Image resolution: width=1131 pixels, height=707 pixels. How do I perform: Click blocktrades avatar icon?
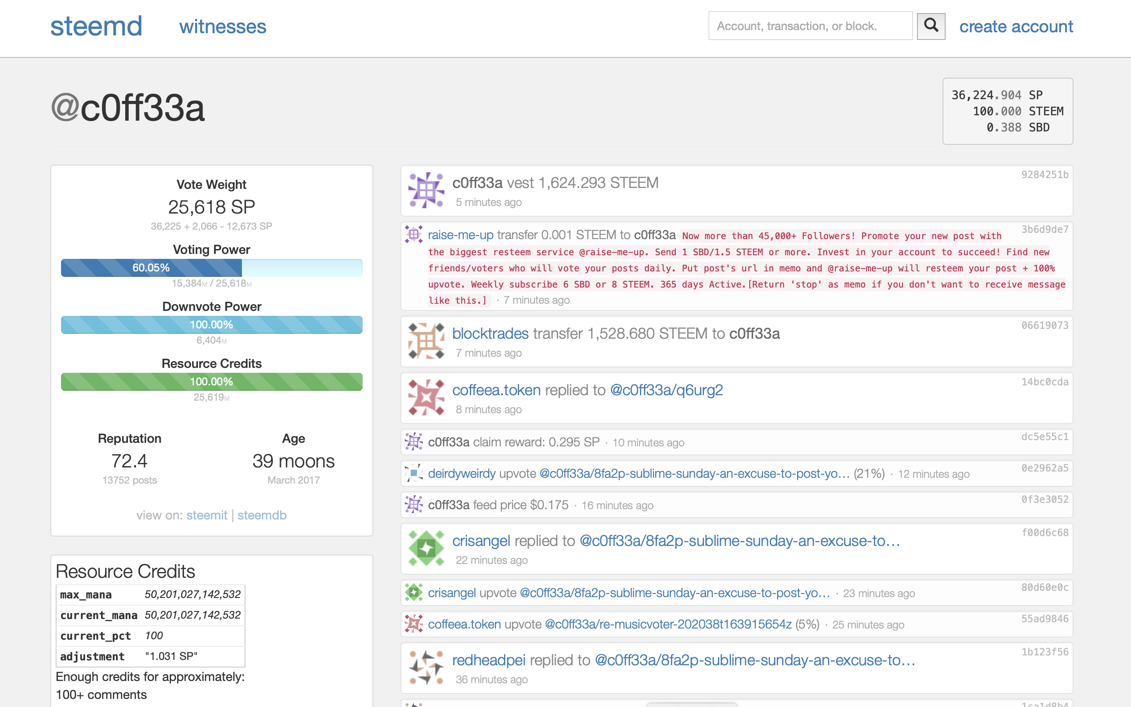pyautogui.click(x=425, y=341)
